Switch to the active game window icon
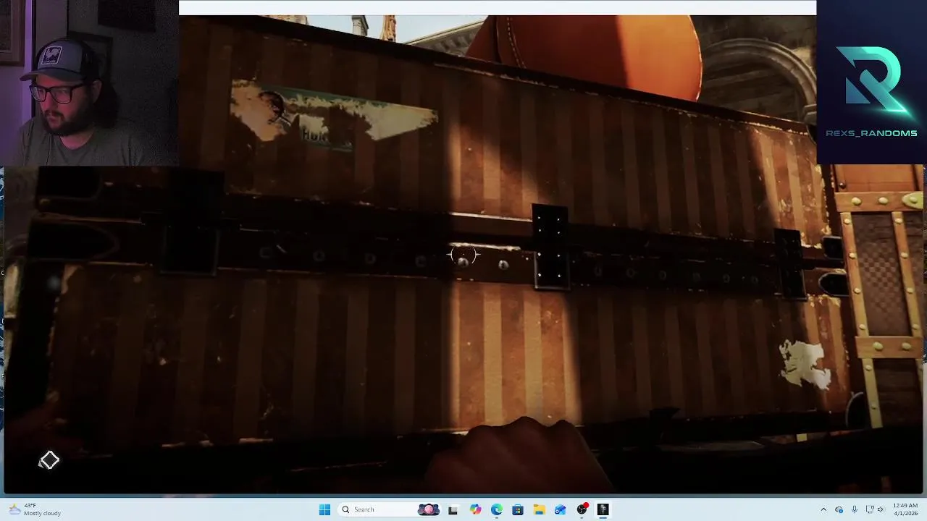 coord(603,509)
